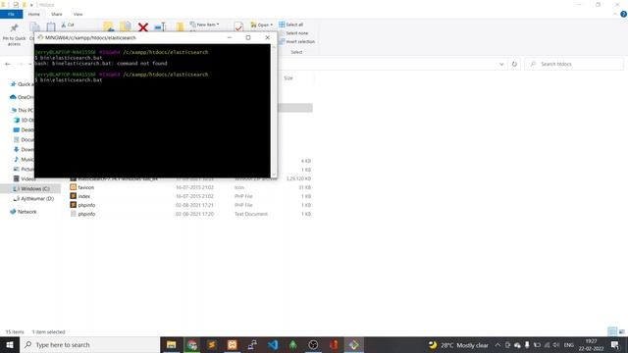
Task: Open Visual Studio Code from taskbar
Action: point(273,344)
